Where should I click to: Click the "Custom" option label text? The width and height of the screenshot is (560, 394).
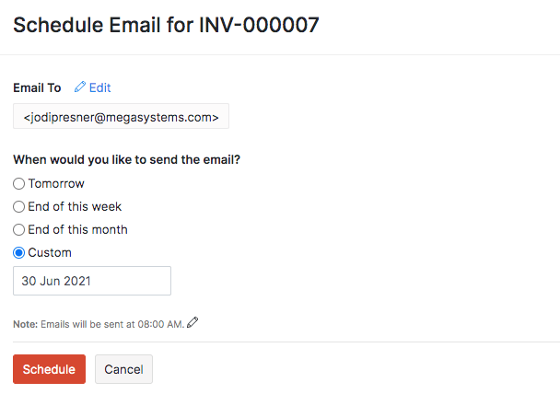coord(50,252)
